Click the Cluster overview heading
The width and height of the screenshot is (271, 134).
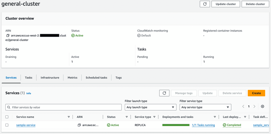(x=20, y=18)
